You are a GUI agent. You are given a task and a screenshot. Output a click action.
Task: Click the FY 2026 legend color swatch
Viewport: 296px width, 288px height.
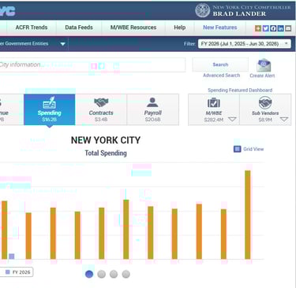pos(8,272)
